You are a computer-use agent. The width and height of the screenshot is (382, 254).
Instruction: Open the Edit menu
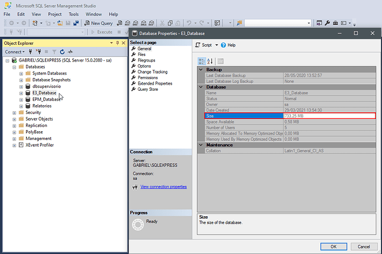pos(21,14)
